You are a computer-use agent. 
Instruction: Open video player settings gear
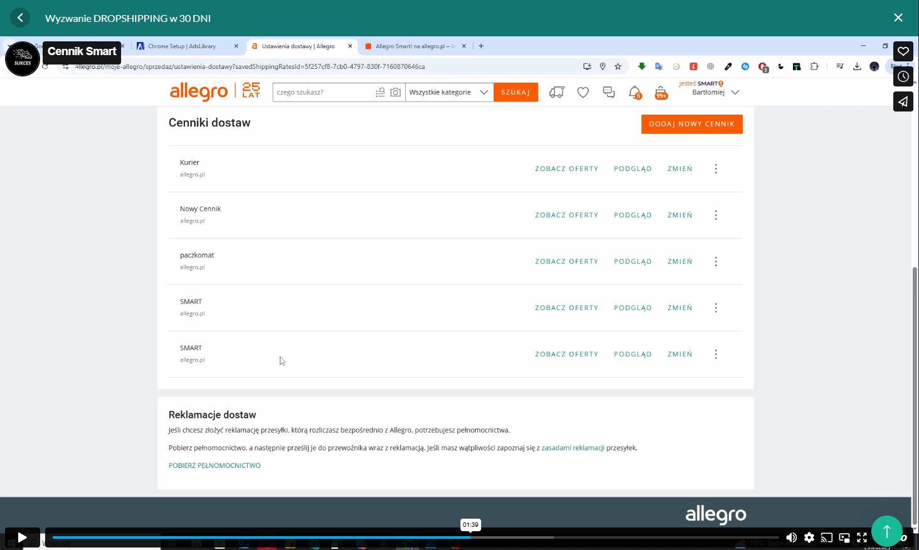tap(809, 537)
